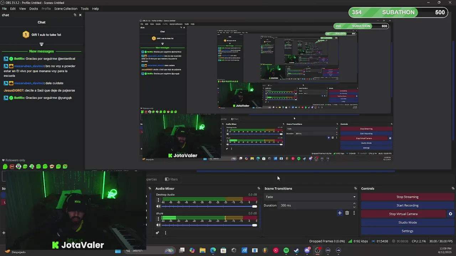
Task: Open the Fade transition dropdown
Action: point(311,197)
